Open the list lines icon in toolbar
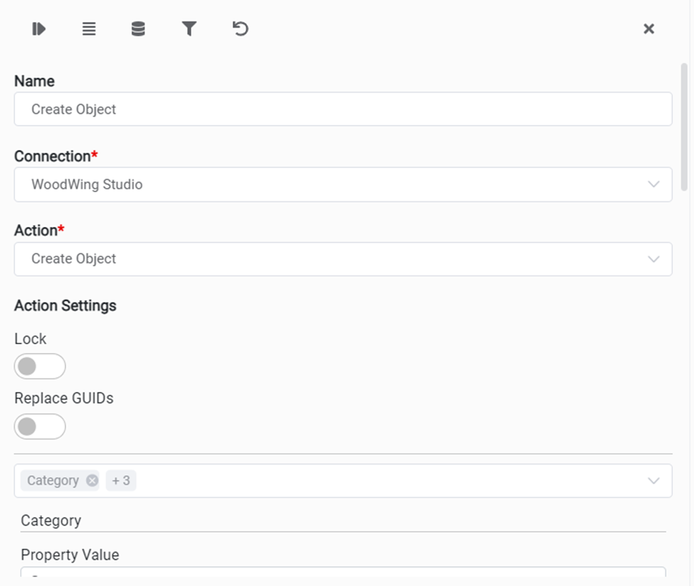Screen dimensions: 694x586 pyautogui.click(x=89, y=29)
